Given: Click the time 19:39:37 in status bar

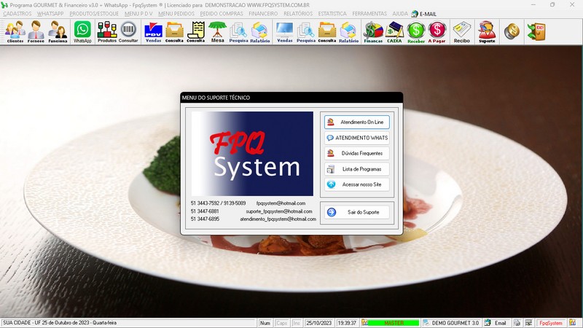Looking at the screenshot, I should (x=347, y=323).
